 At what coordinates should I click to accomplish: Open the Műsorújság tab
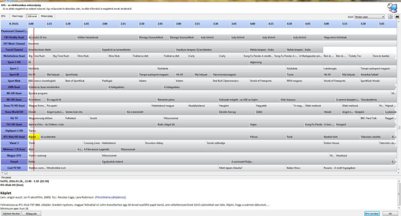(47, 16)
